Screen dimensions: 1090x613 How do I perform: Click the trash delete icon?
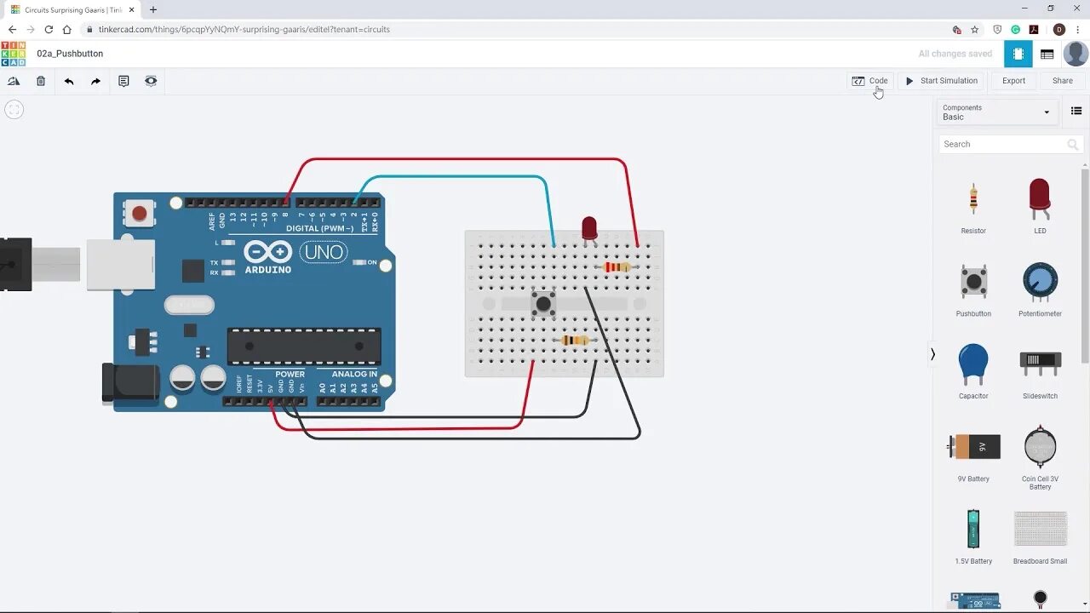(x=41, y=81)
